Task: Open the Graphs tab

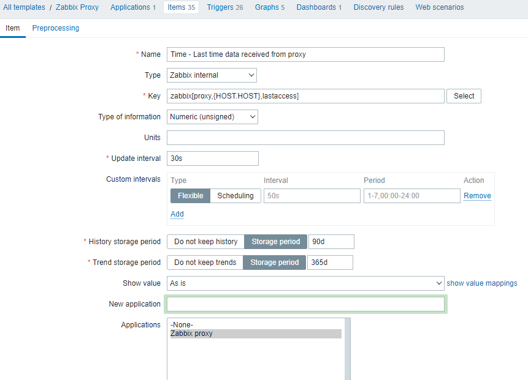Action: point(270,7)
